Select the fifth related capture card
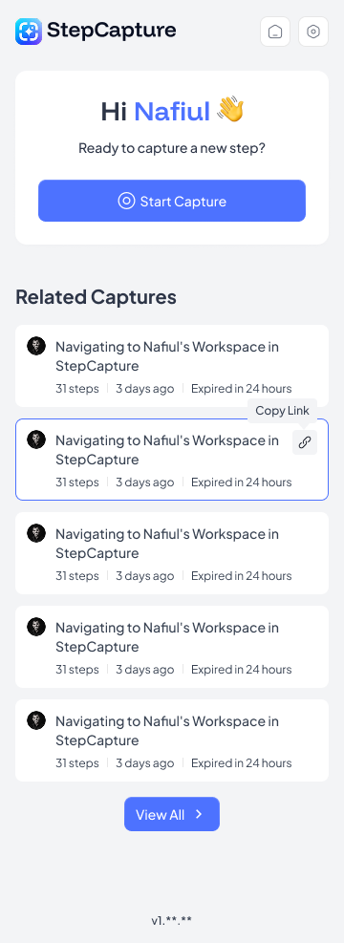 (172, 740)
